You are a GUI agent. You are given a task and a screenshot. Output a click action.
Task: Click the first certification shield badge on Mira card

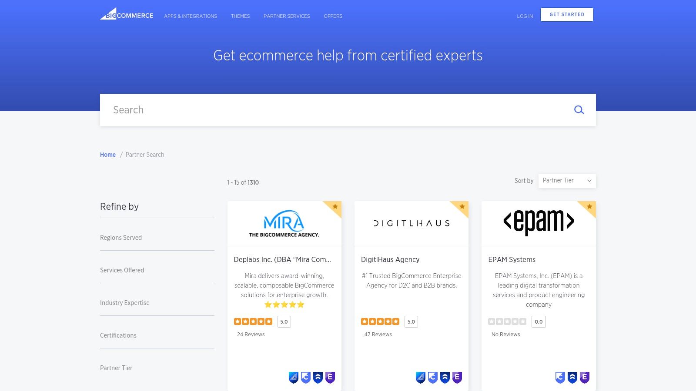click(x=293, y=378)
